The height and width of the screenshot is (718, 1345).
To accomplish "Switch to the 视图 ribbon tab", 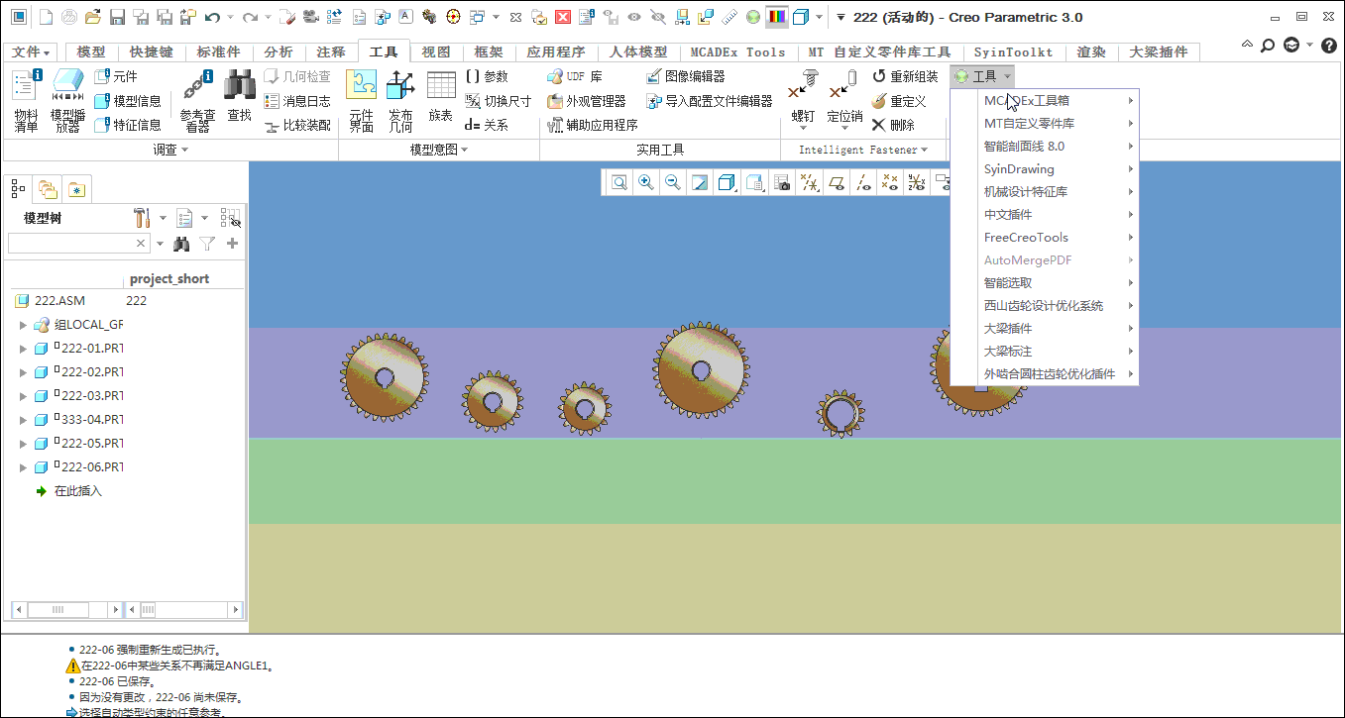I will point(436,52).
